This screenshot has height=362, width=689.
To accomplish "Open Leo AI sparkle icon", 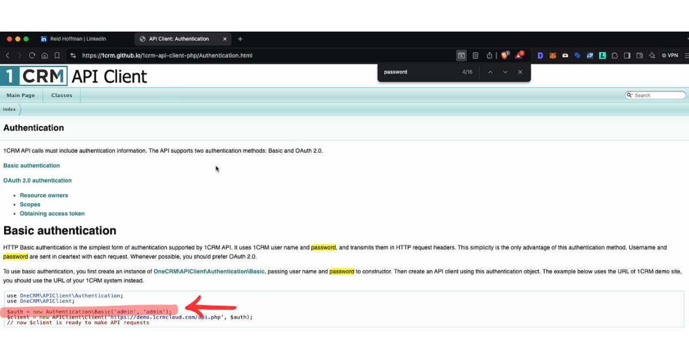I will [652, 56].
